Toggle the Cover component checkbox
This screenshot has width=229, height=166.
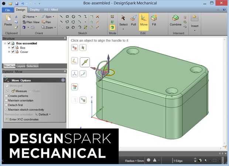tap(13, 52)
